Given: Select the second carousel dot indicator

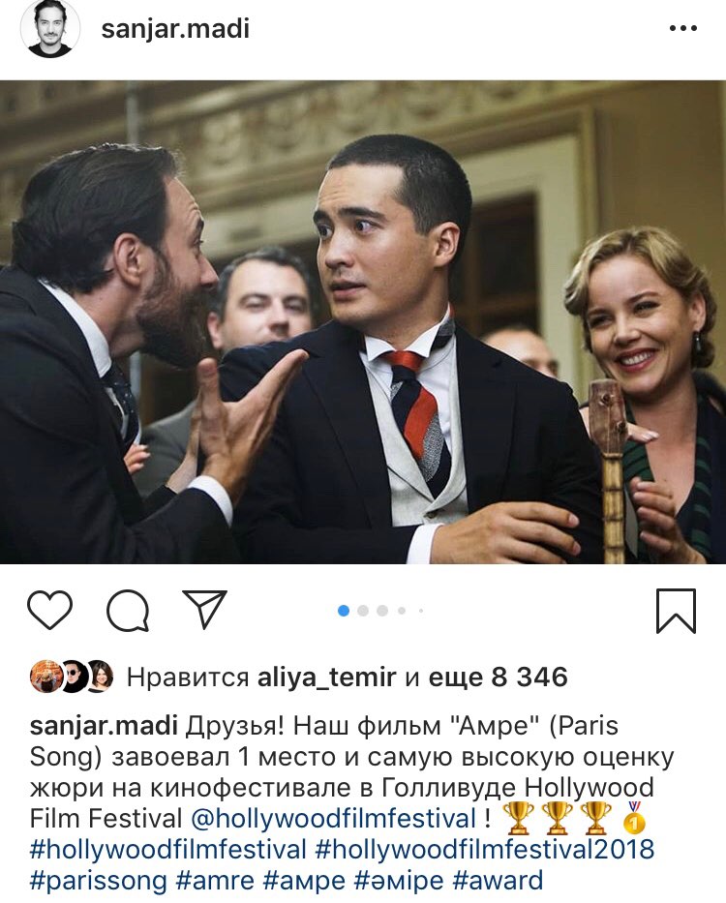Looking at the screenshot, I should coord(363,611).
